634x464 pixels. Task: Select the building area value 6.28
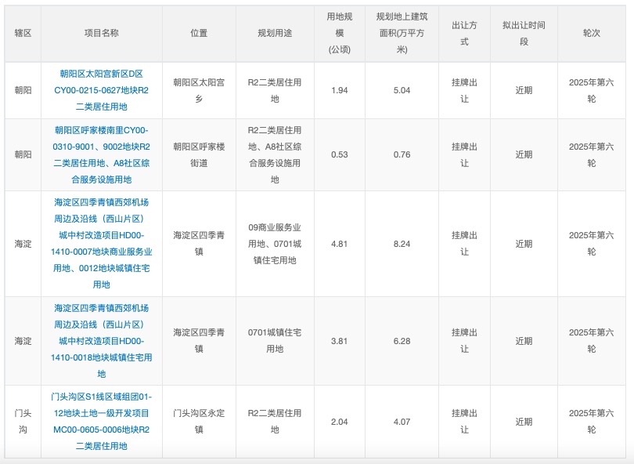(402, 341)
